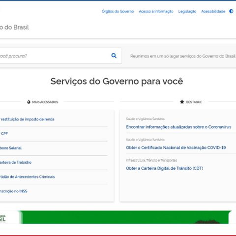
Task: Open restituição de imposto de renda service
Action: pyautogui.click(x=27, y=119)
